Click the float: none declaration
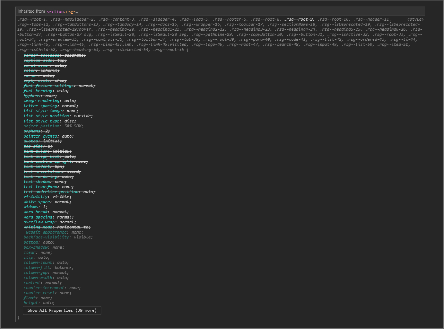The width and height of the screenshot is (444, 329). click(x=38, y=298)
